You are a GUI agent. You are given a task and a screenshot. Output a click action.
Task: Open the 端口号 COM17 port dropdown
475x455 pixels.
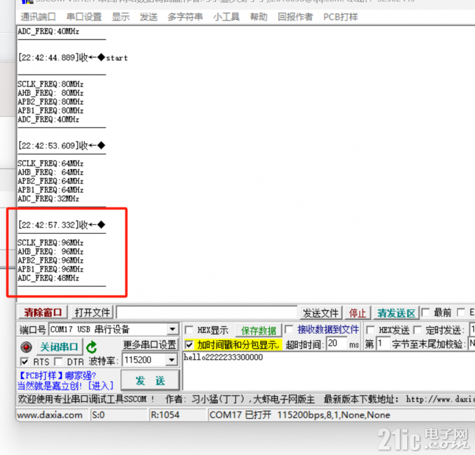point(172,329)
